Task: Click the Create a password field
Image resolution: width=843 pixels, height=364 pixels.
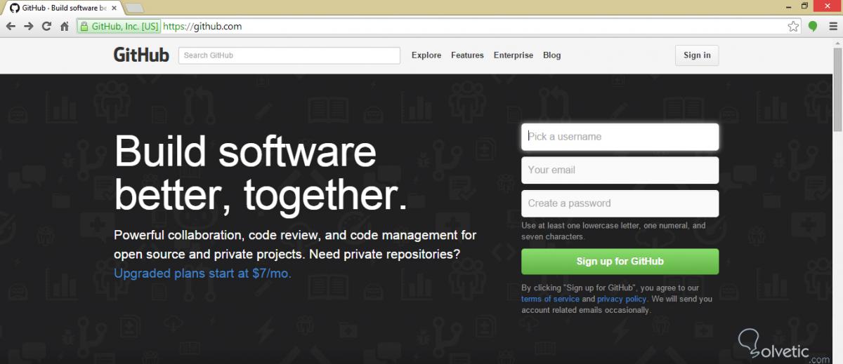Action: coord(620,203)
